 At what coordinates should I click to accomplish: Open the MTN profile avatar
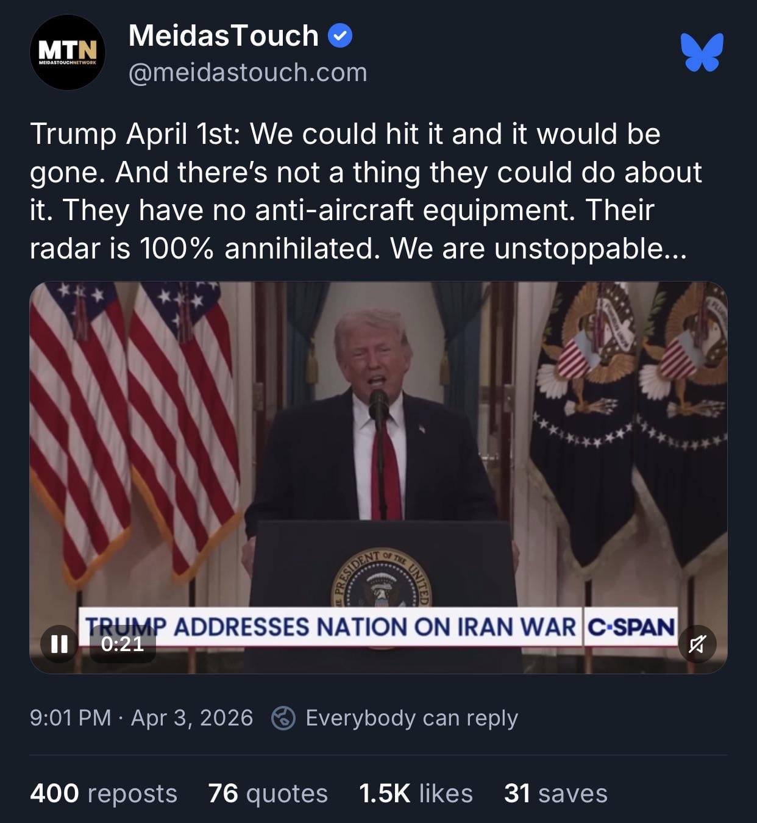(x=67, y=53)
